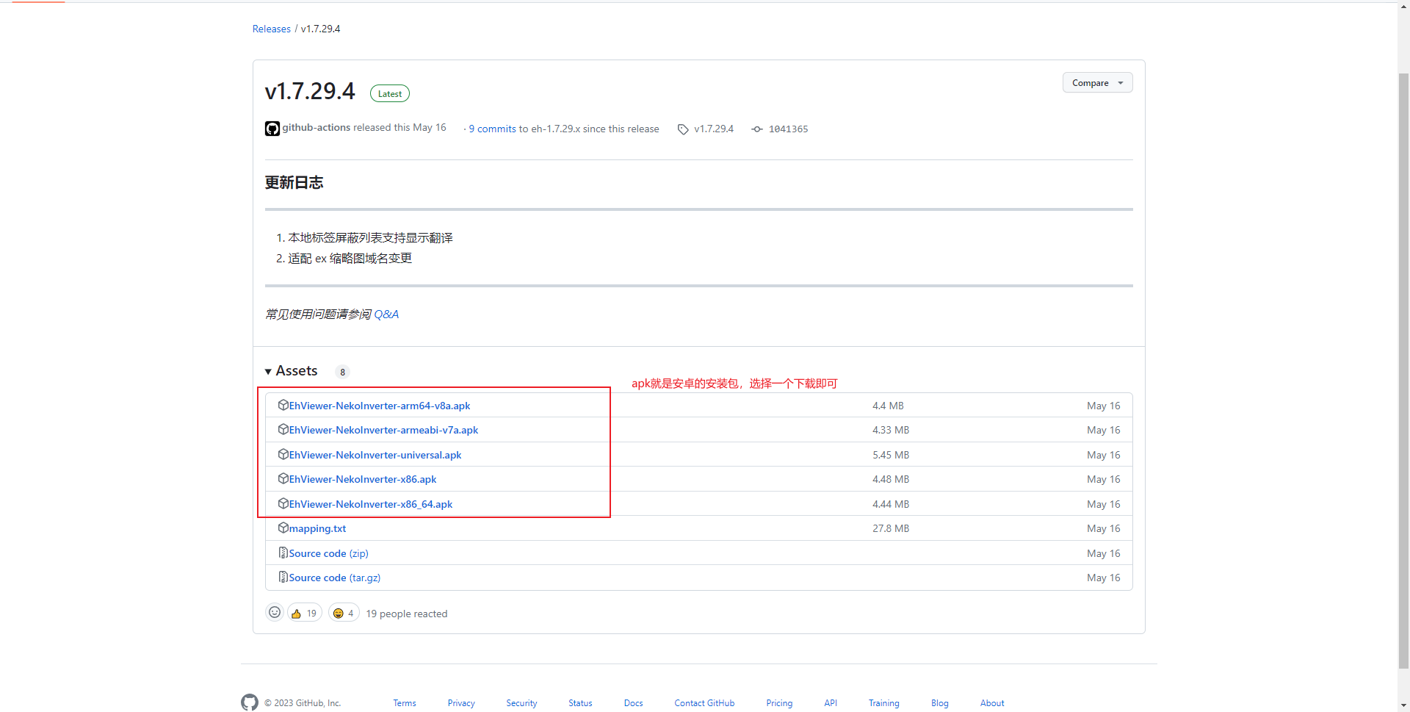1410x712 pixels.
Task: Open the Training footer link
Action: pos(884,703)
